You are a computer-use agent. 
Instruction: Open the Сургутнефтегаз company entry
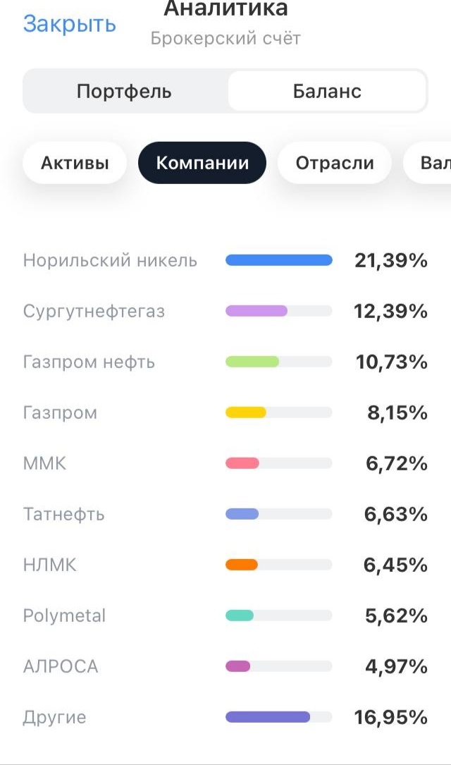point(94,312)
